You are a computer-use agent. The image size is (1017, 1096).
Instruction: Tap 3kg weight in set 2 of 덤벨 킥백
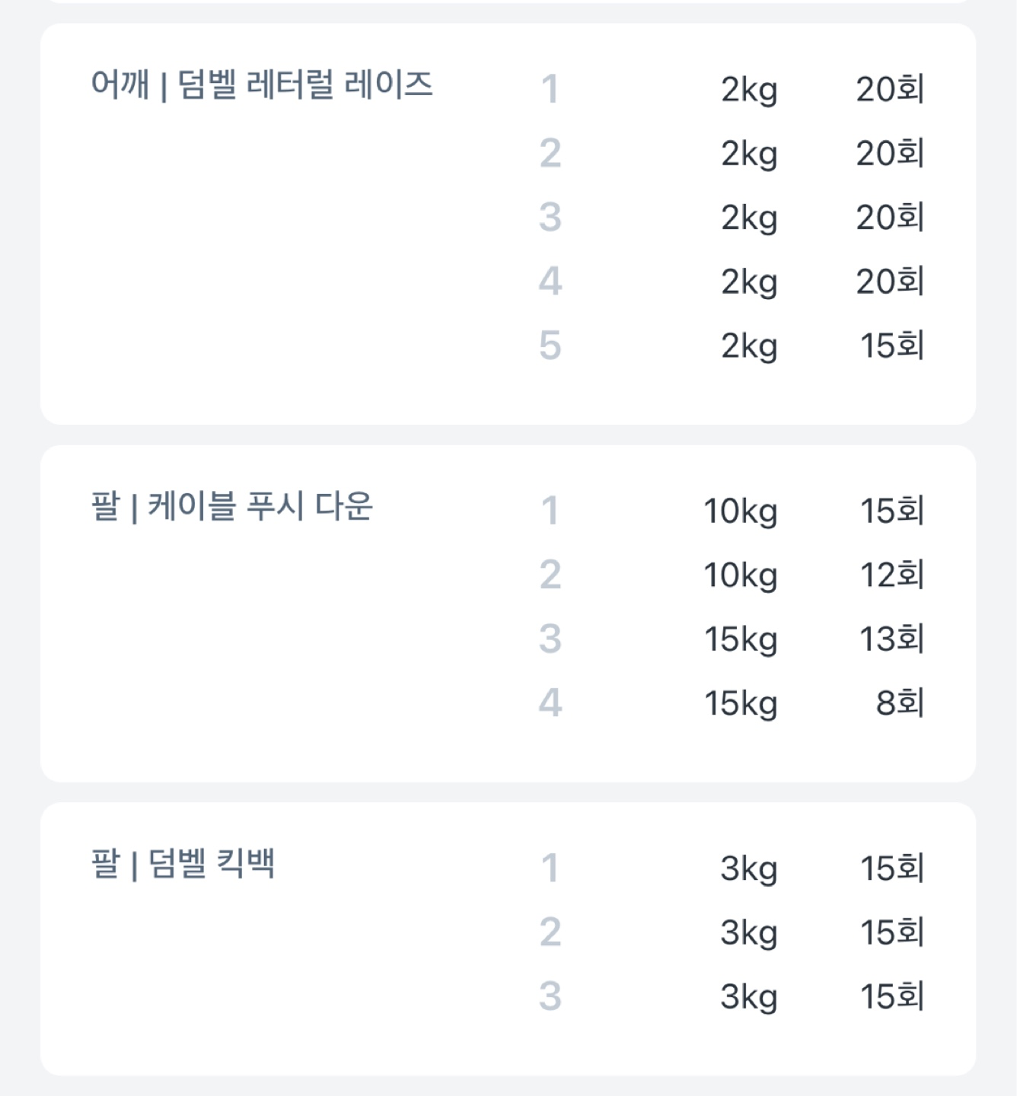pos(748,933)
